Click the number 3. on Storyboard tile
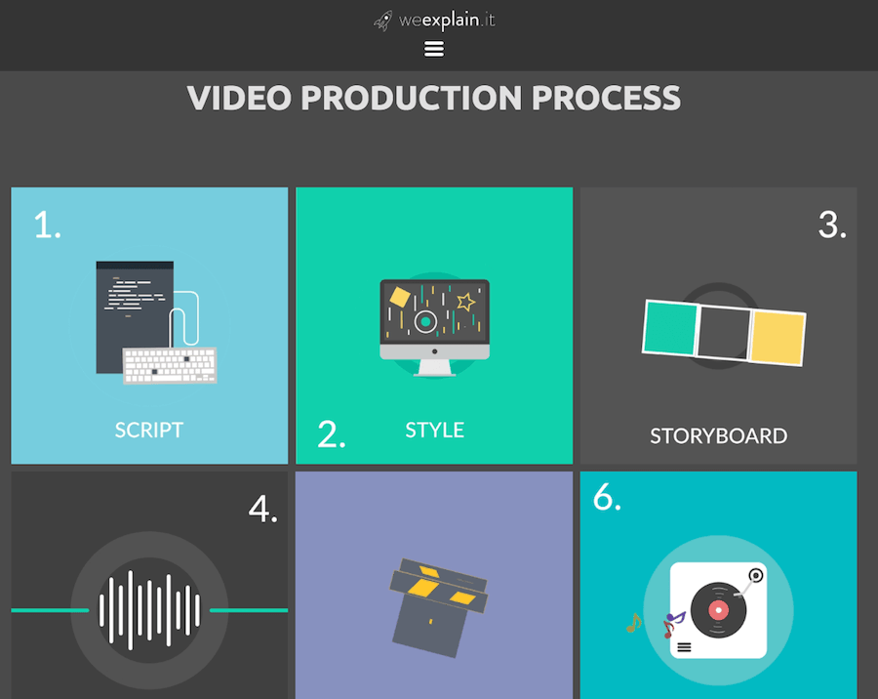This screenshot has height=699, width=878. click(x=832, y=226)
